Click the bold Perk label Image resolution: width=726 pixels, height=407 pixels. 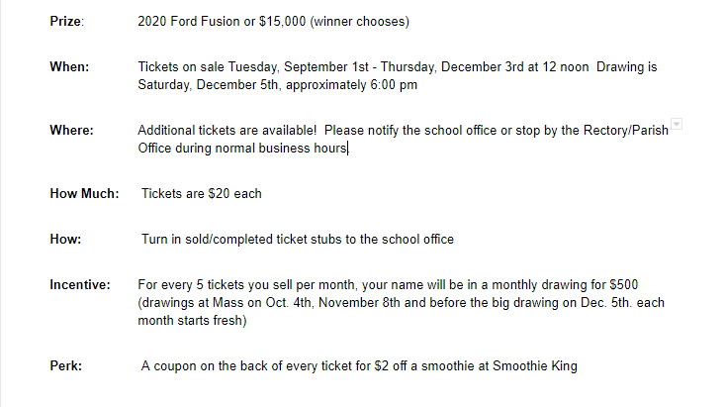65,366
